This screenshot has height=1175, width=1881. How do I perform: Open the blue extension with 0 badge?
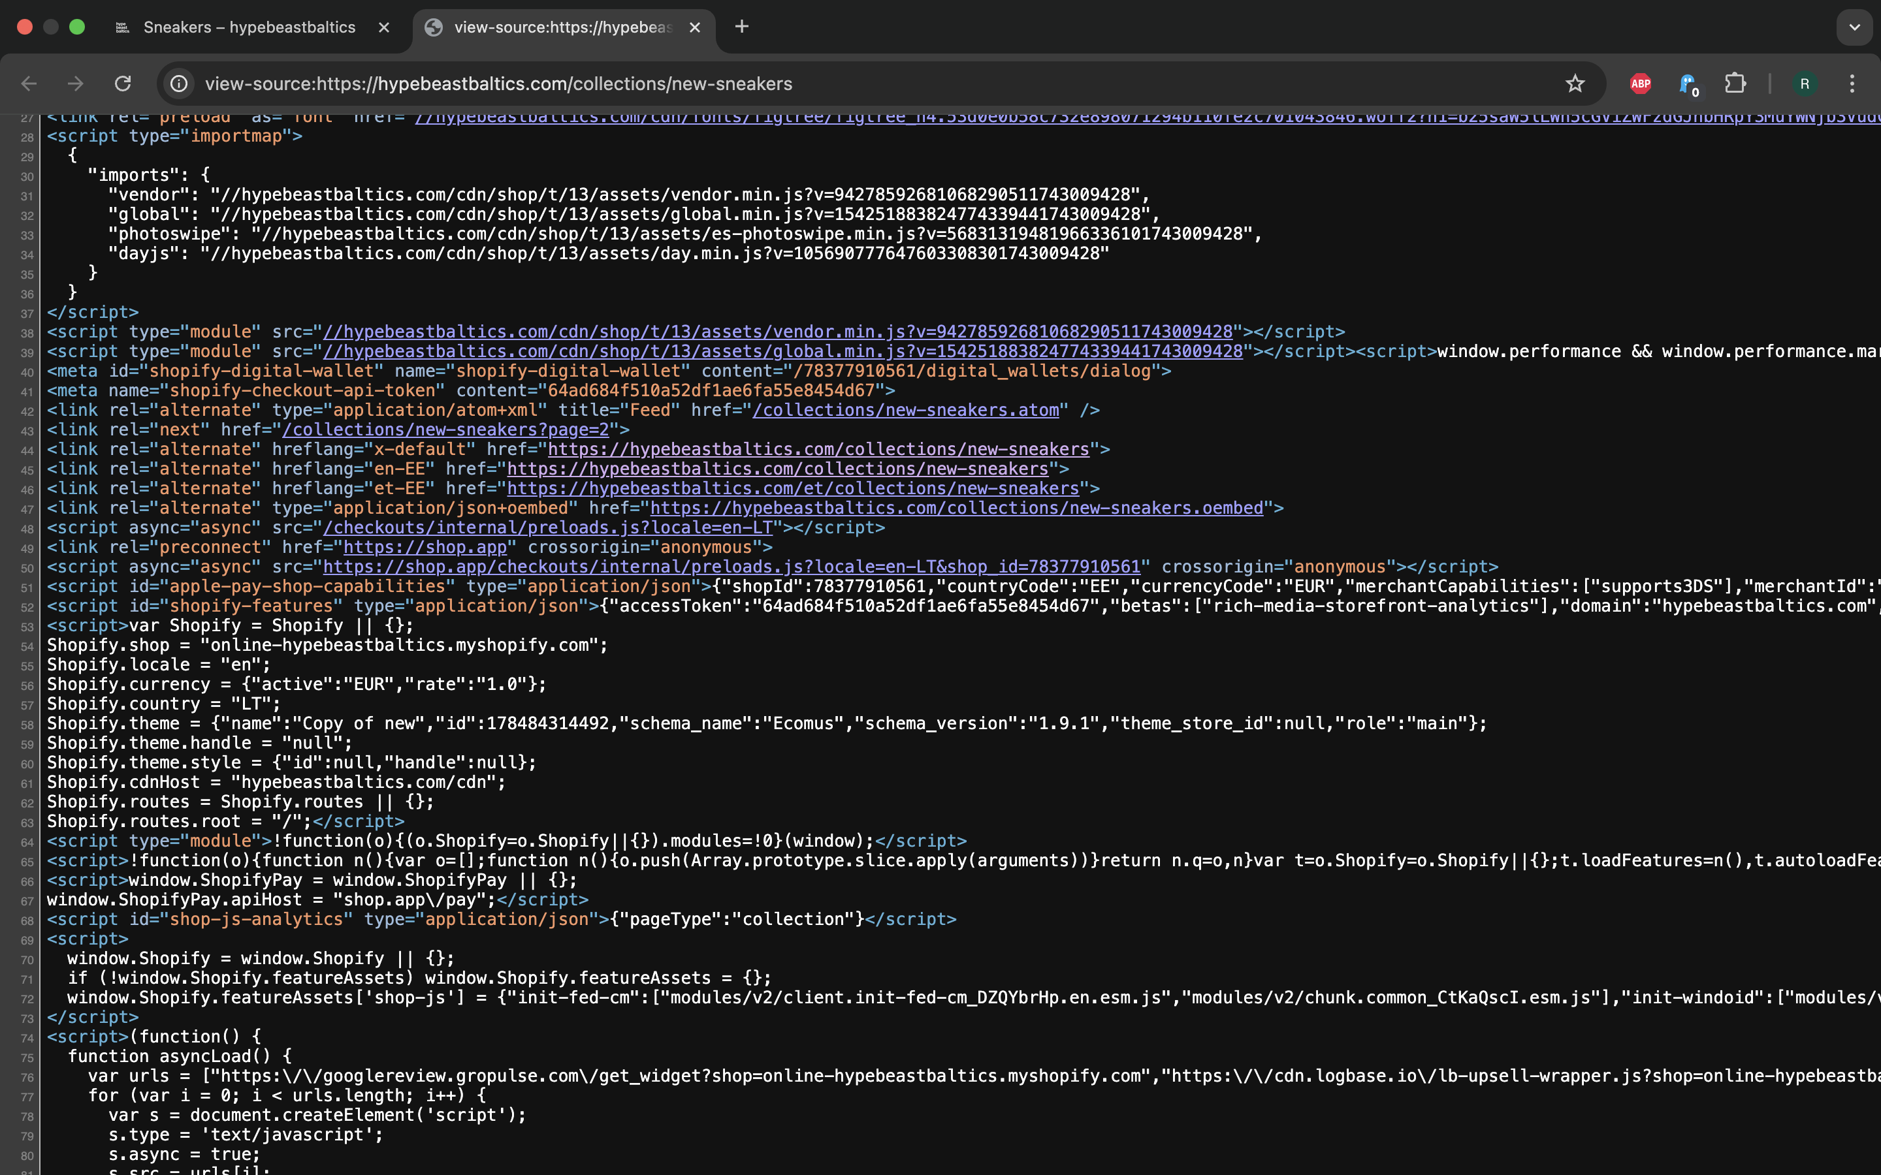[x=1688, y=84]
